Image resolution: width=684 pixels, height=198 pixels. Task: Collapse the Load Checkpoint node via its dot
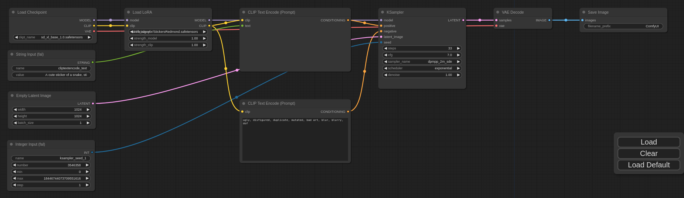click(13, 12)
